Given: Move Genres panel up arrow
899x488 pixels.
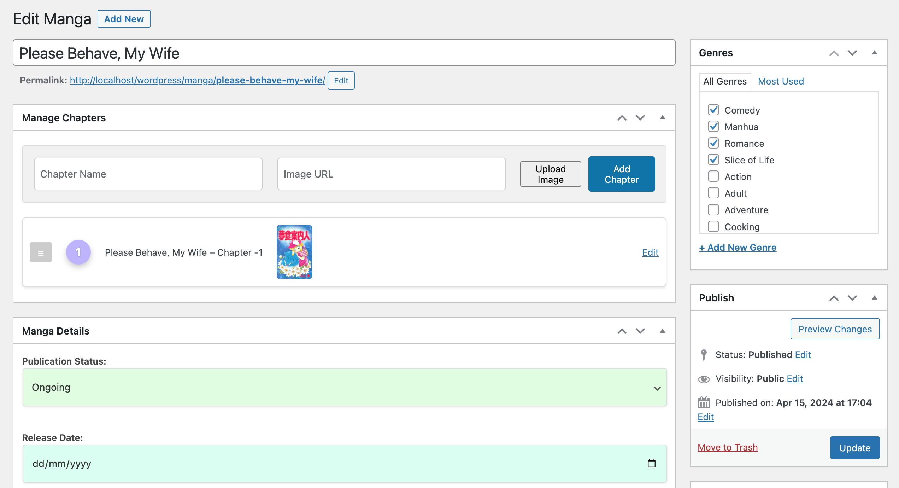Looking at the screenshot, I should click(x=834, y=53).
